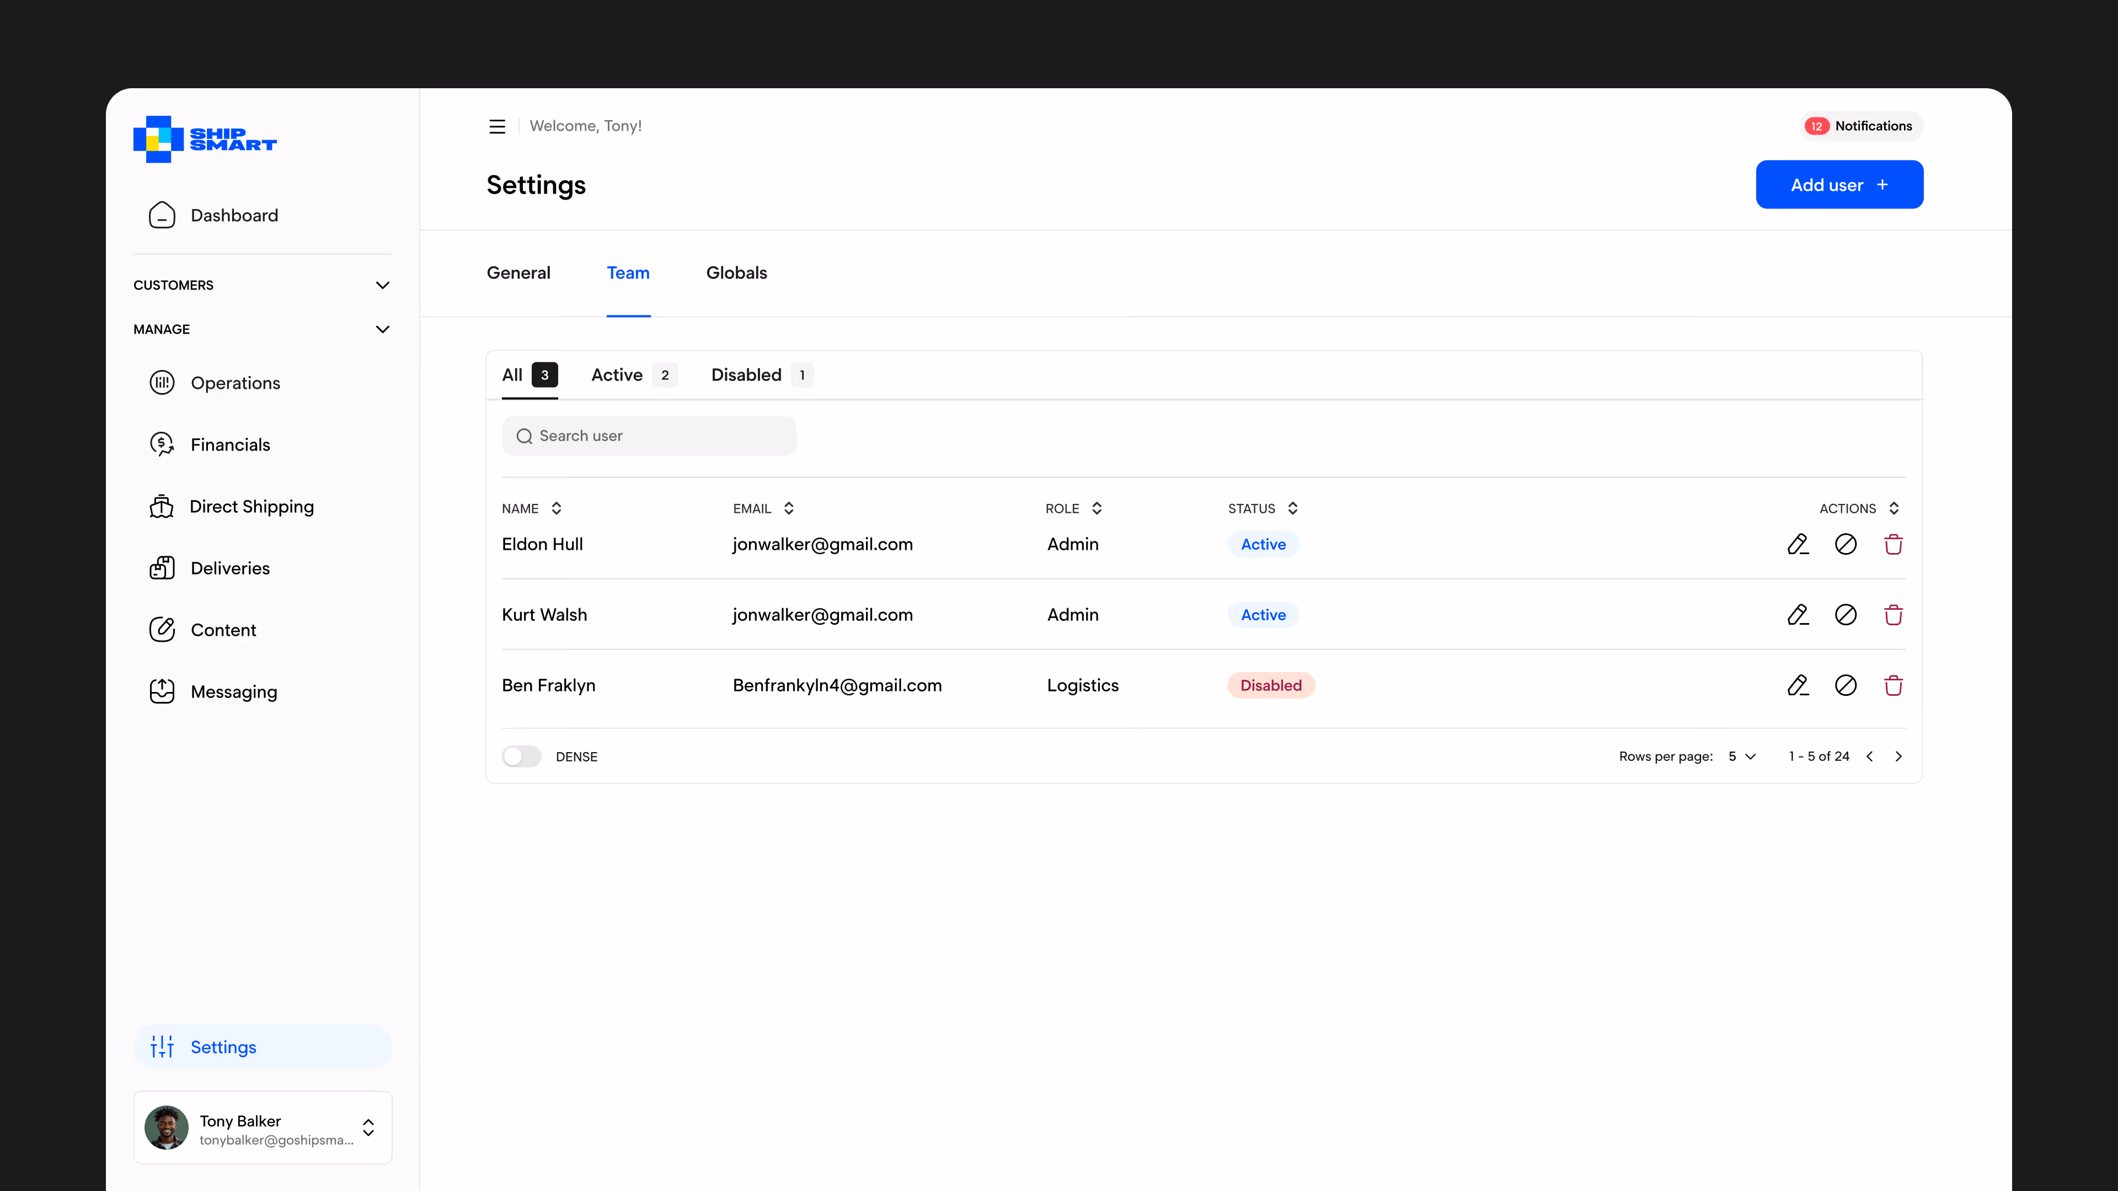Switch to the Globals tab
The image size is (2118, 1191).
pos(736,273)
